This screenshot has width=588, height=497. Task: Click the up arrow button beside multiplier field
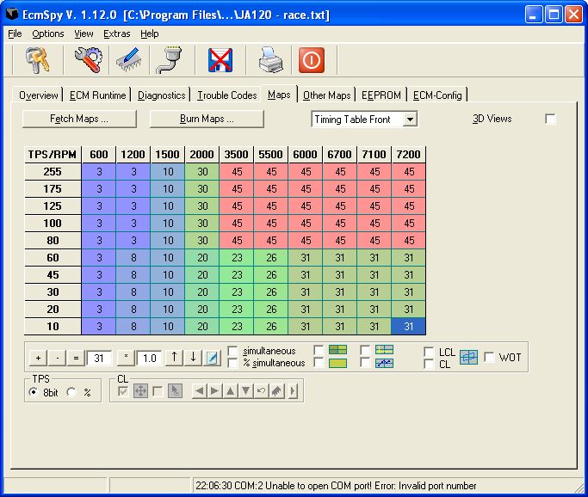tap(175, 358)
